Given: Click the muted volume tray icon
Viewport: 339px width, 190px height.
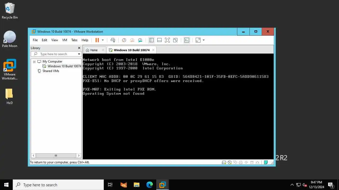Looking at the screenshot, I should [305, 185].
